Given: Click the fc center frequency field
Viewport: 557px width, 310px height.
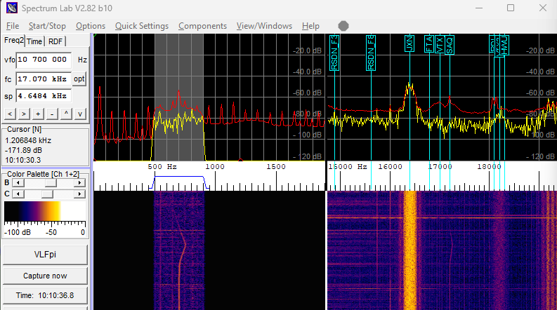Looking at the screenshot, I should coord(44,79).
